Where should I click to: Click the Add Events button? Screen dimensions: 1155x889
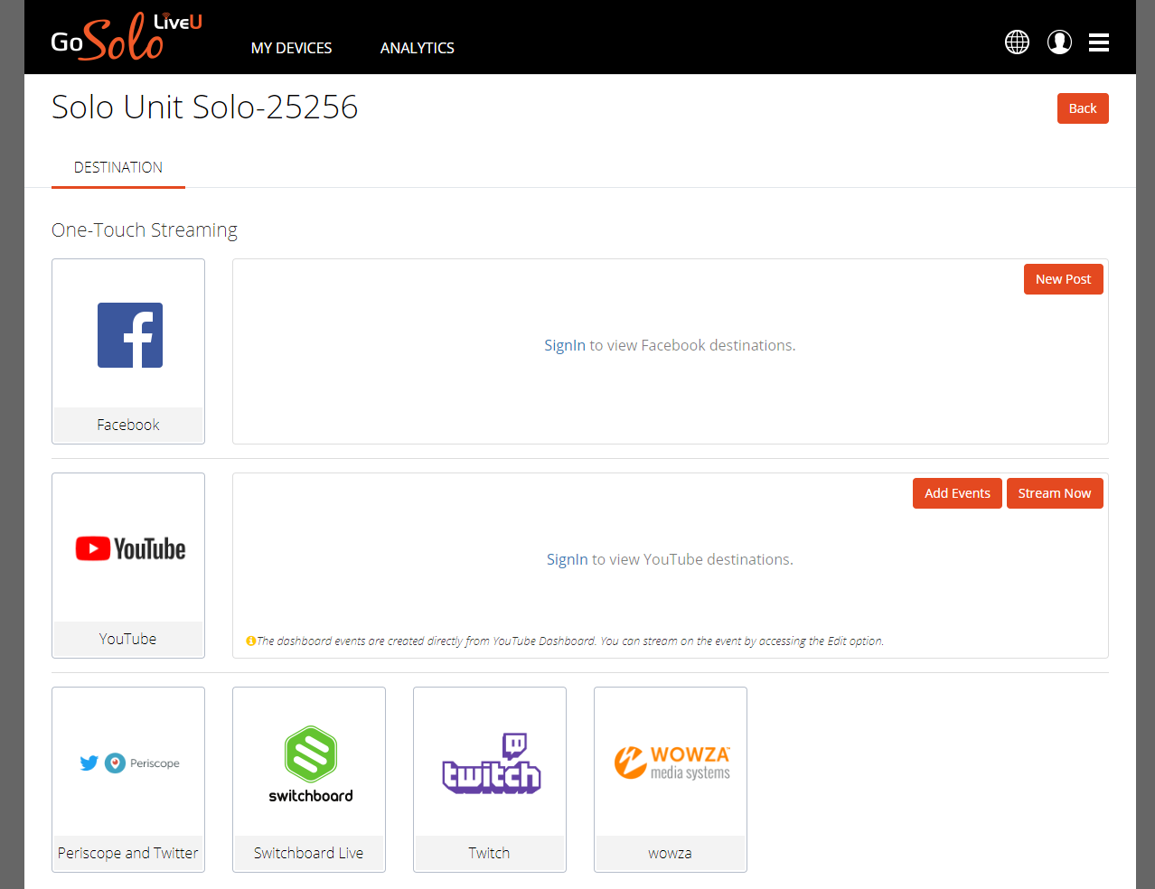tap(957, 493)
